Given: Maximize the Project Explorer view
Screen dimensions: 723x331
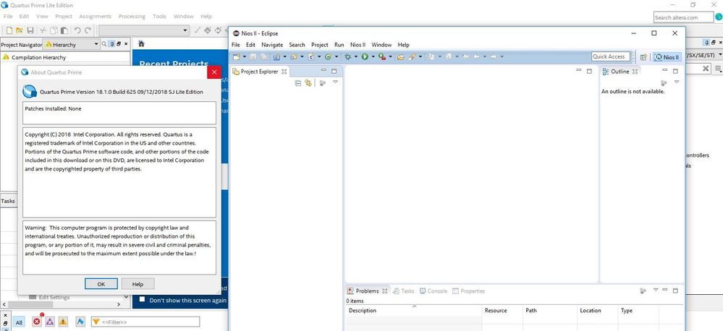Looking at the screenshot, I should pos(334,71).
